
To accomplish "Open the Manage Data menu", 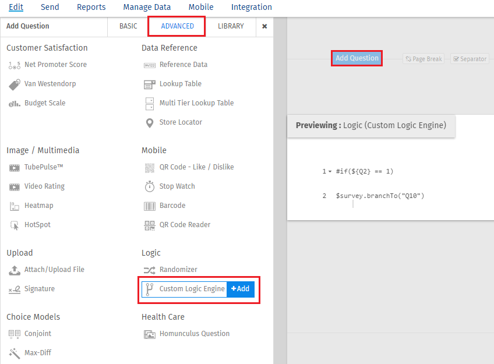I will (x=147, y=7).
